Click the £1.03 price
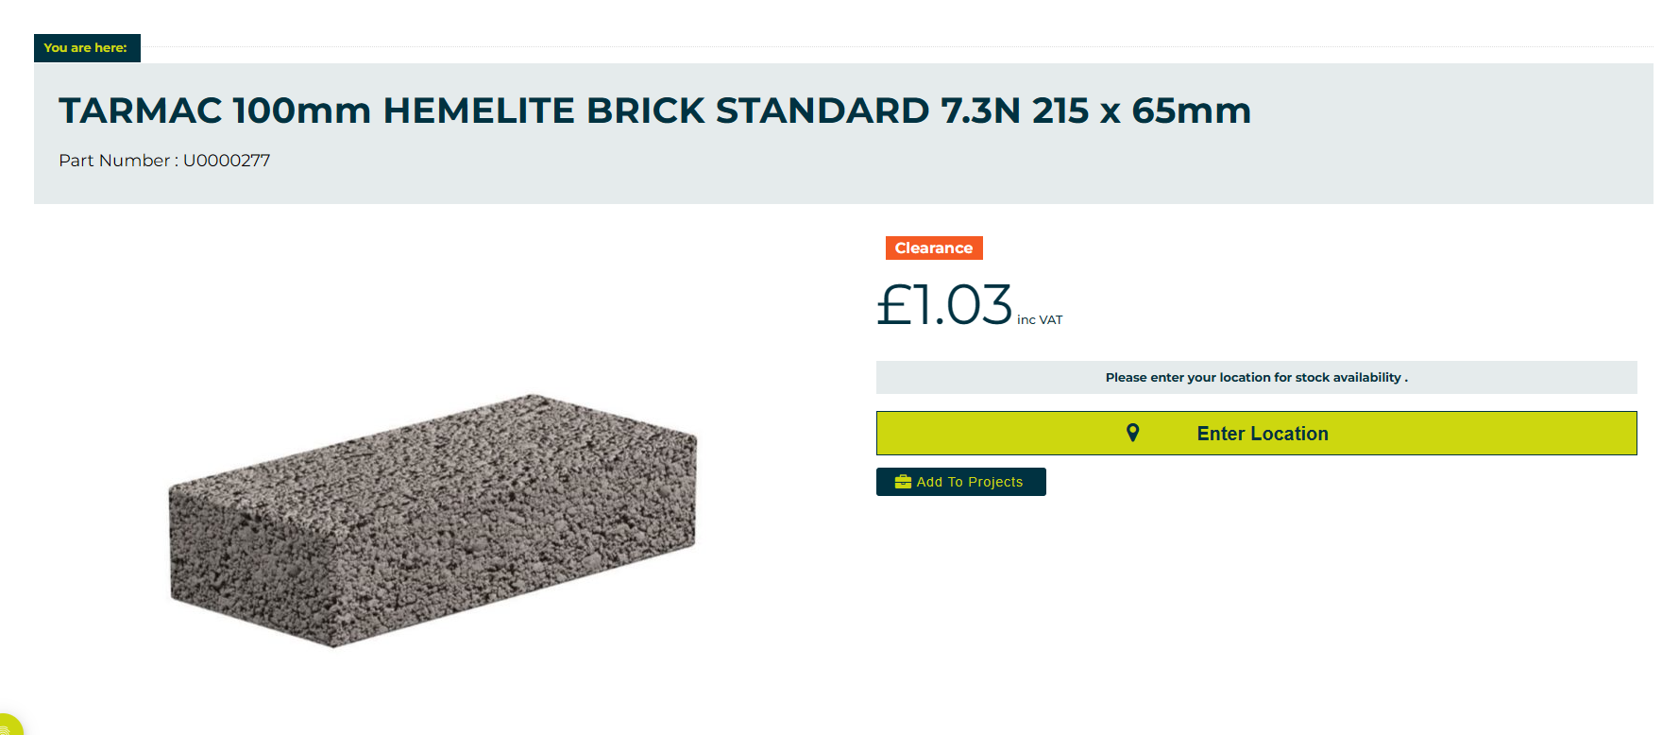 (x=944, y=305)
